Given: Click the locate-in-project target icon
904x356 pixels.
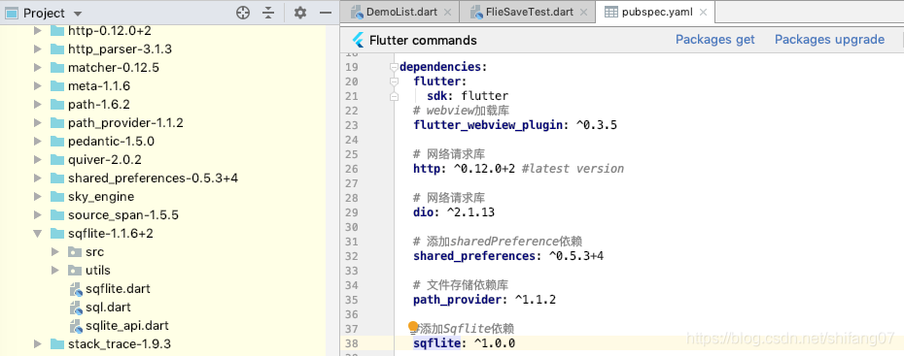Looking at the screenshot, I should [x=243, y=13].
